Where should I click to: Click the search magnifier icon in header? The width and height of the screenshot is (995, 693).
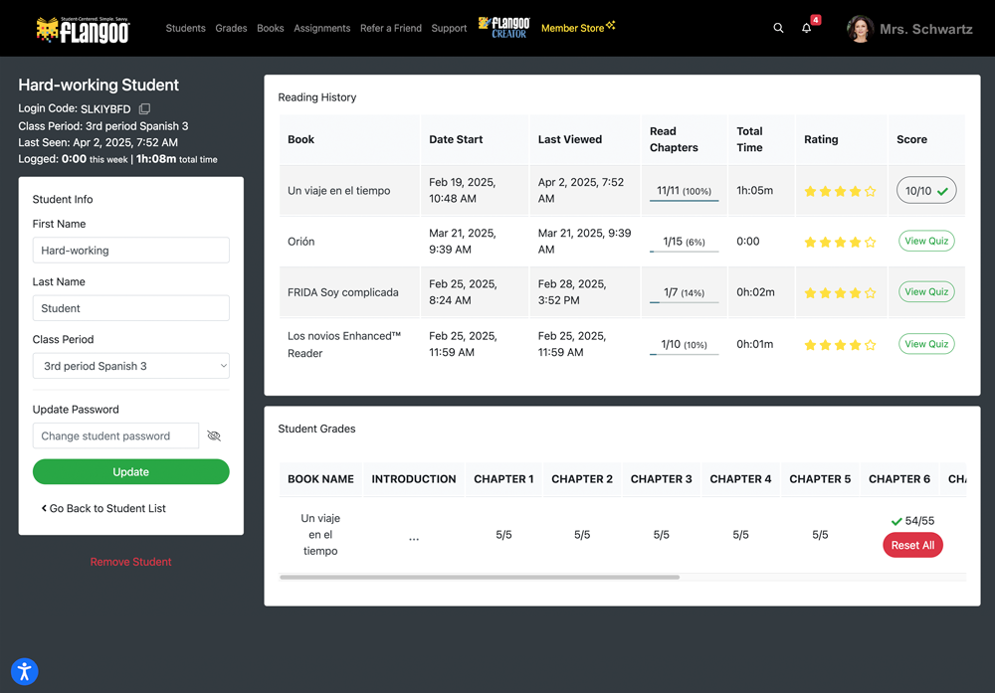[778, 28]
